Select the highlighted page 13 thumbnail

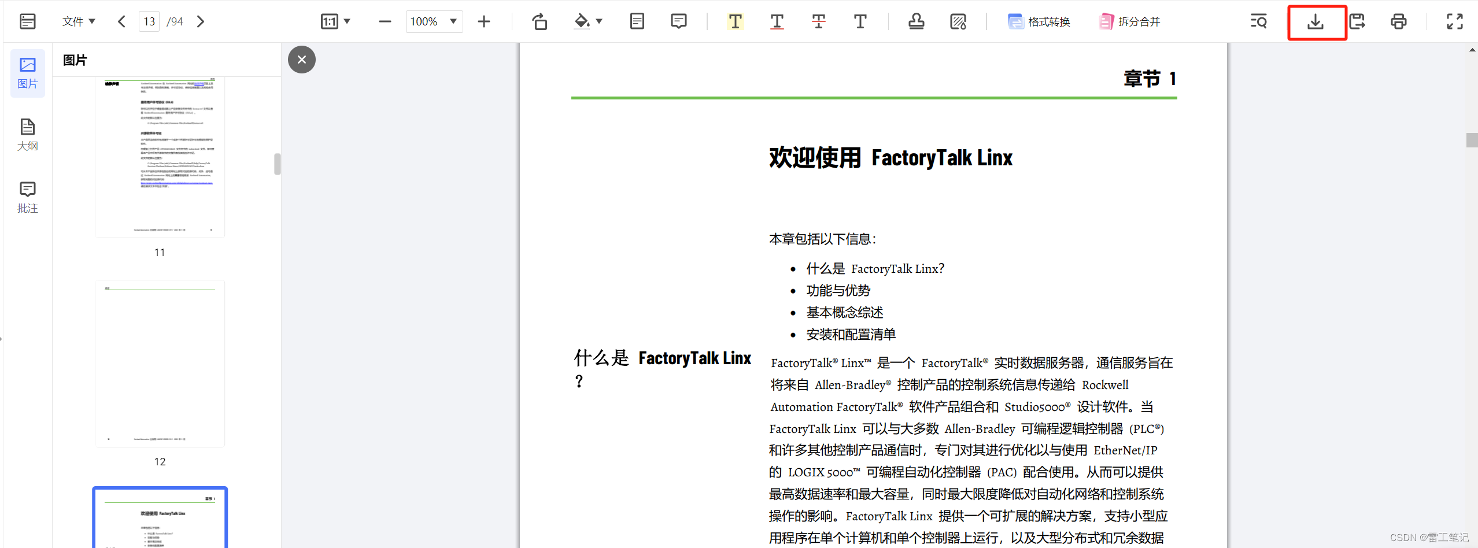pyautogui.click(x=160, y=517)
